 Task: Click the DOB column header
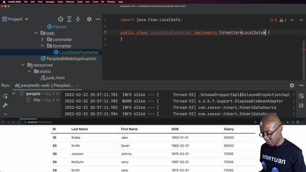pos(175,129)
